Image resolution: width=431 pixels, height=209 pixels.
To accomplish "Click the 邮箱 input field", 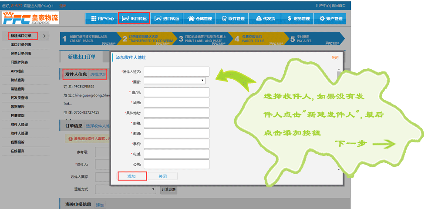I will [176, 123].
